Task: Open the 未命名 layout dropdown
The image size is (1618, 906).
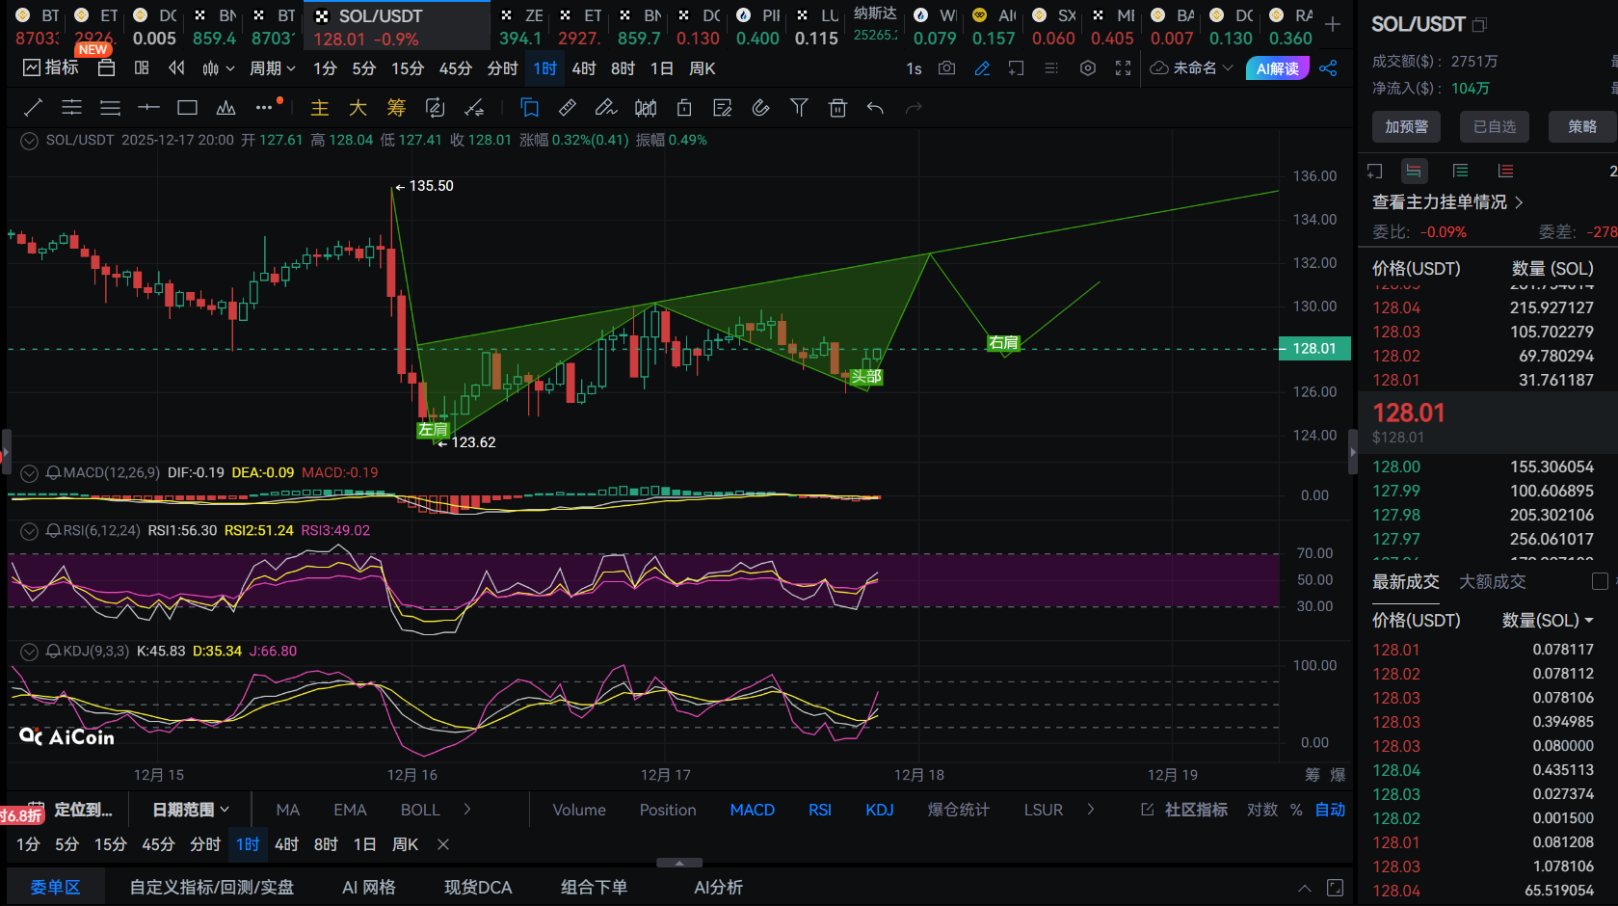Action: tap(1193, 68)
